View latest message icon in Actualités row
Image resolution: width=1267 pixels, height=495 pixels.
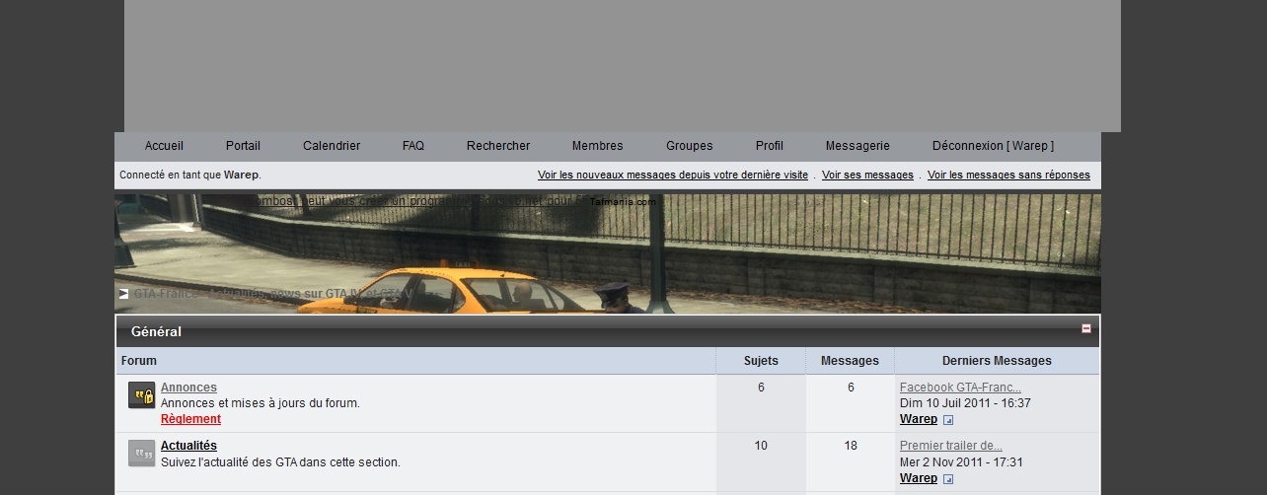[948, 479]
